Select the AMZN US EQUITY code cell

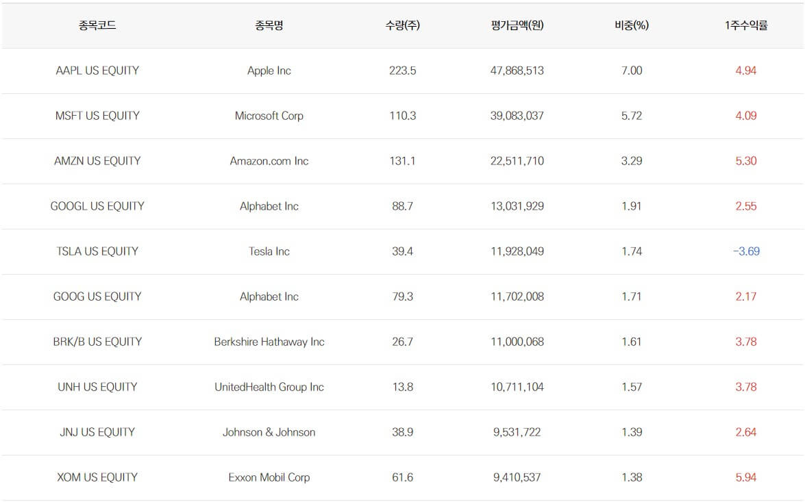pos(97,161)
